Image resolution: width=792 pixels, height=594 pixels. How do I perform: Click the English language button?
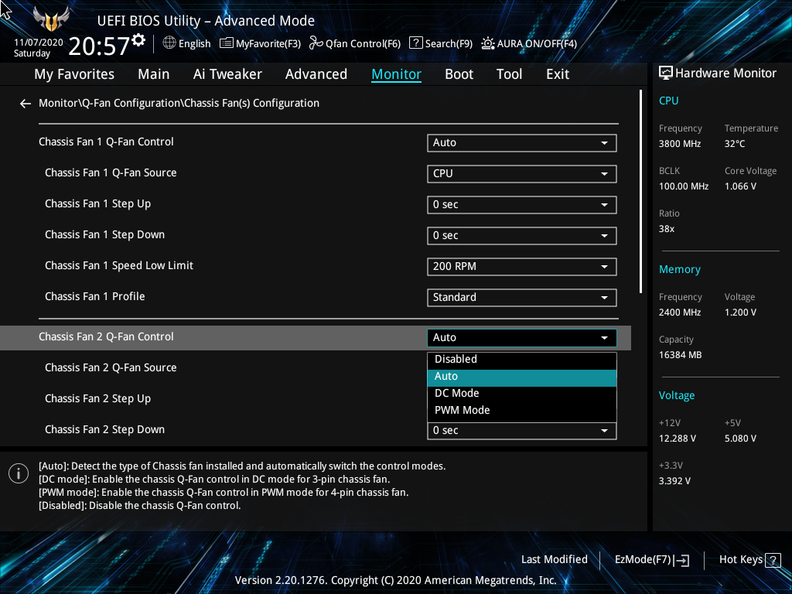[x=186, y=43]
